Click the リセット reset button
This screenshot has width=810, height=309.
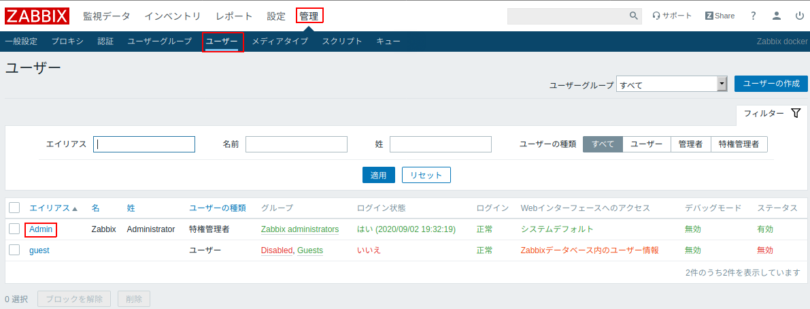pos(426,175)
